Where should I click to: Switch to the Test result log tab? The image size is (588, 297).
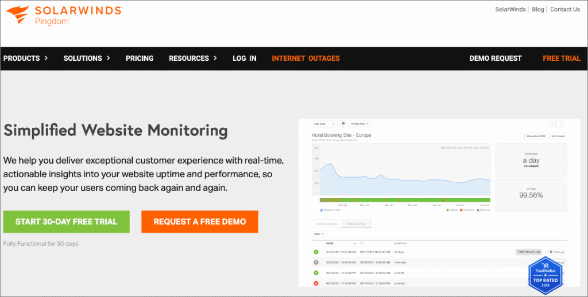click(x=356, y=224)
